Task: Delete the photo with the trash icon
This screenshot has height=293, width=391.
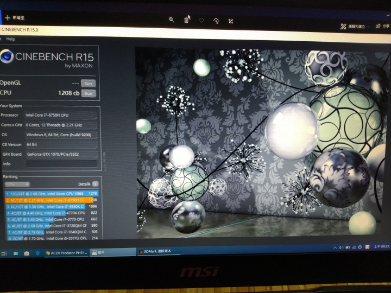Action: coord(186,20)
